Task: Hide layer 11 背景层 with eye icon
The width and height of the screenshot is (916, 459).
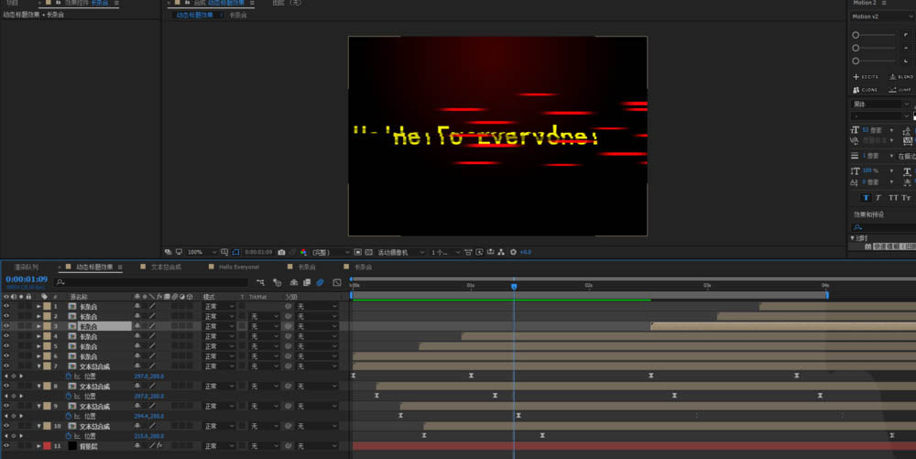Action: click(x=6, y=446)
